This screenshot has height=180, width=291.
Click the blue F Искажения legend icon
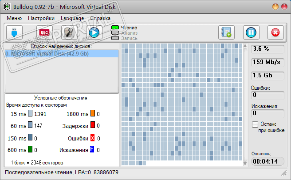click(92, 149)
